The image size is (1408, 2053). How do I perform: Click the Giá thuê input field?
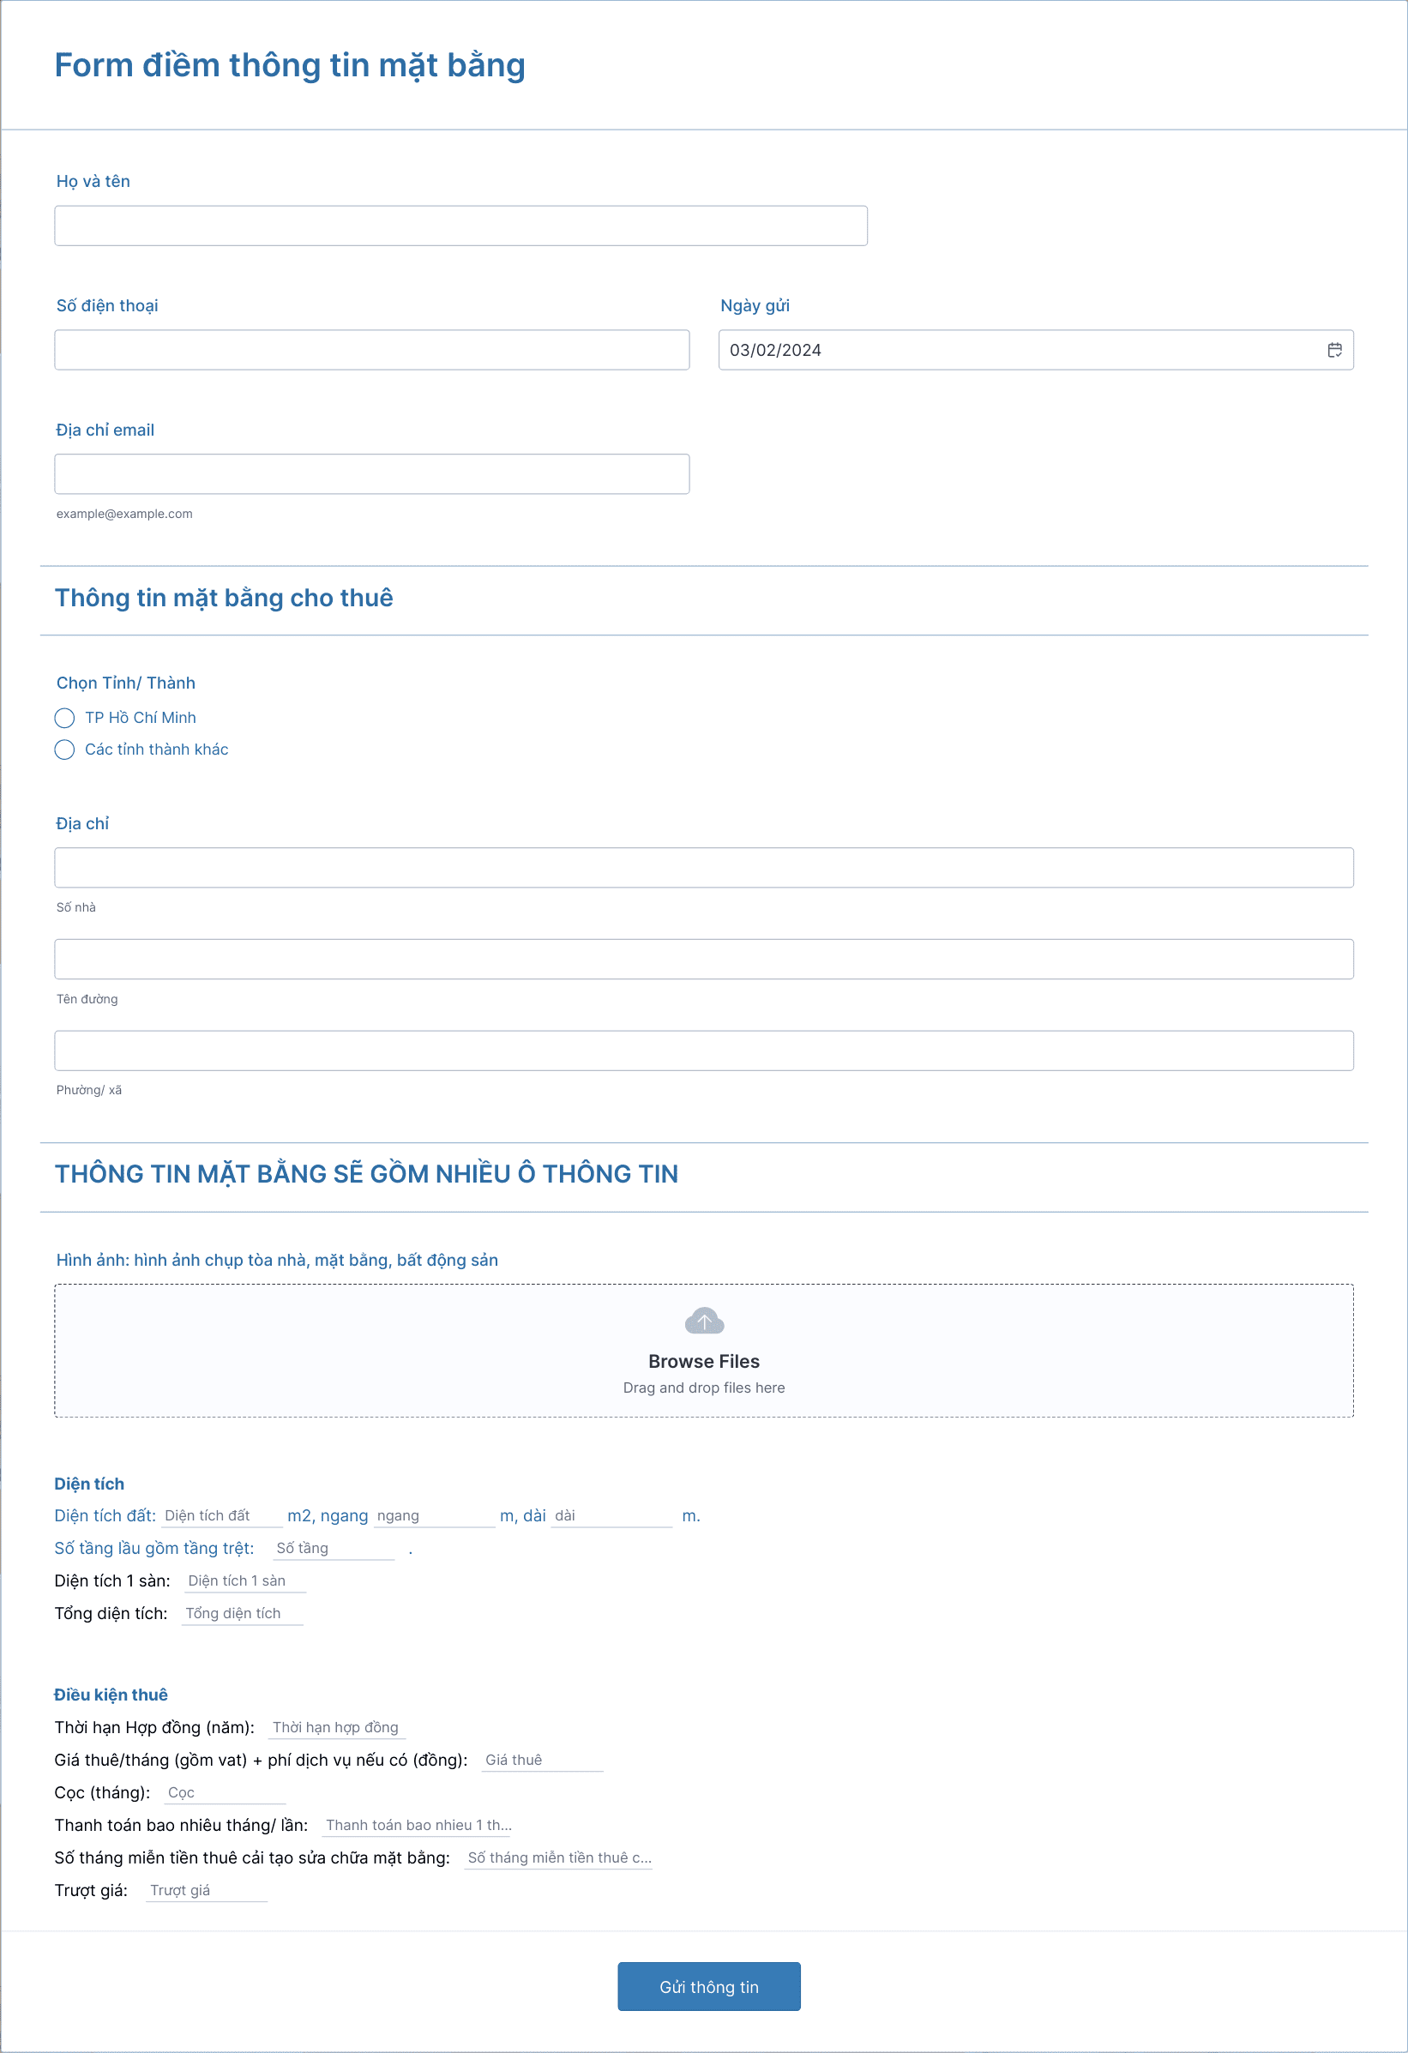[541, 1760]
